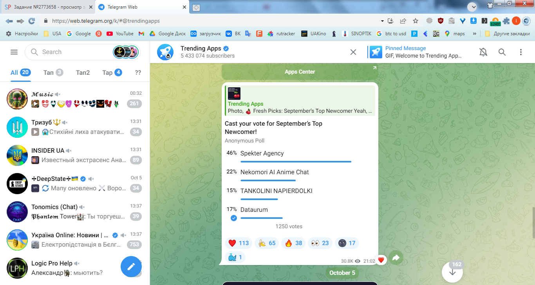Toggle channel notifications bell icon
Image resolution: width=535 pixels, height=285 pixels.
[x=483, y=52]
